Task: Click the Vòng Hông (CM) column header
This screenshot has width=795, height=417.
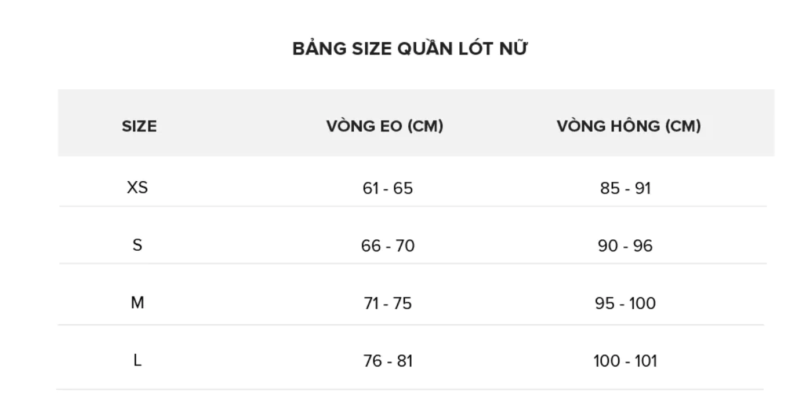Action: point(629,126)
